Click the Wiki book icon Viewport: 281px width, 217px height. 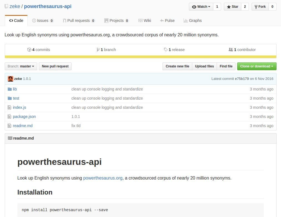(x=140, y=21)
